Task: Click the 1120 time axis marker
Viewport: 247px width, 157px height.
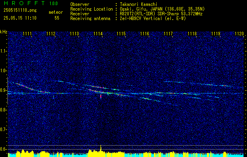Action: 239,34
